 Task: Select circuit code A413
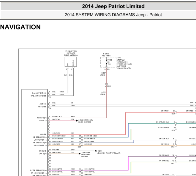[x=73, y=116]
